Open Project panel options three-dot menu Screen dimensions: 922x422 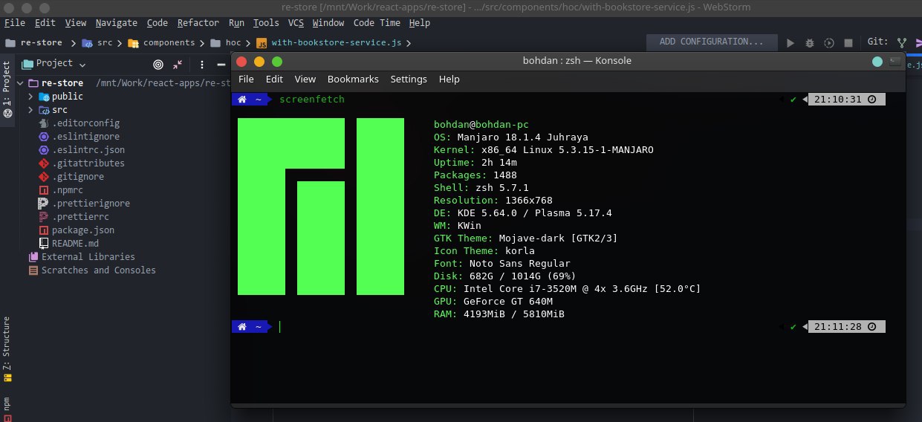pos(202,64)
